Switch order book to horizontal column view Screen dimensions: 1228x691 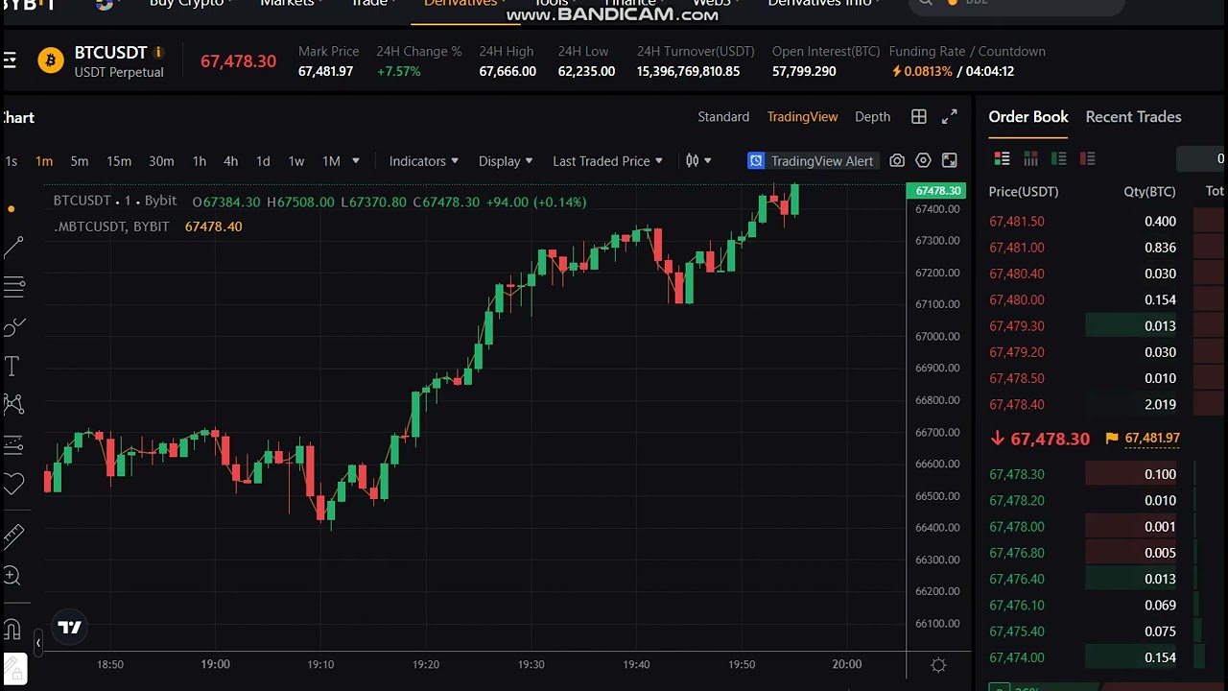1030,158
